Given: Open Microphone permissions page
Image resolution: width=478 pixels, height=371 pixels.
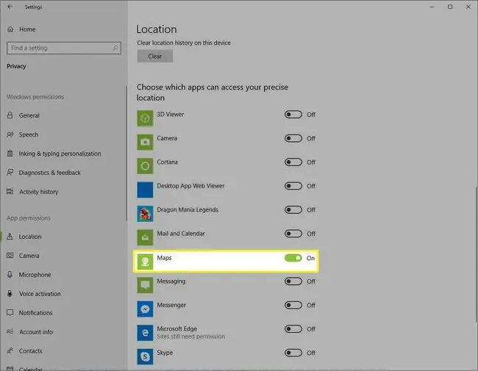Looking at the screenshot, I should pos(35,275).
